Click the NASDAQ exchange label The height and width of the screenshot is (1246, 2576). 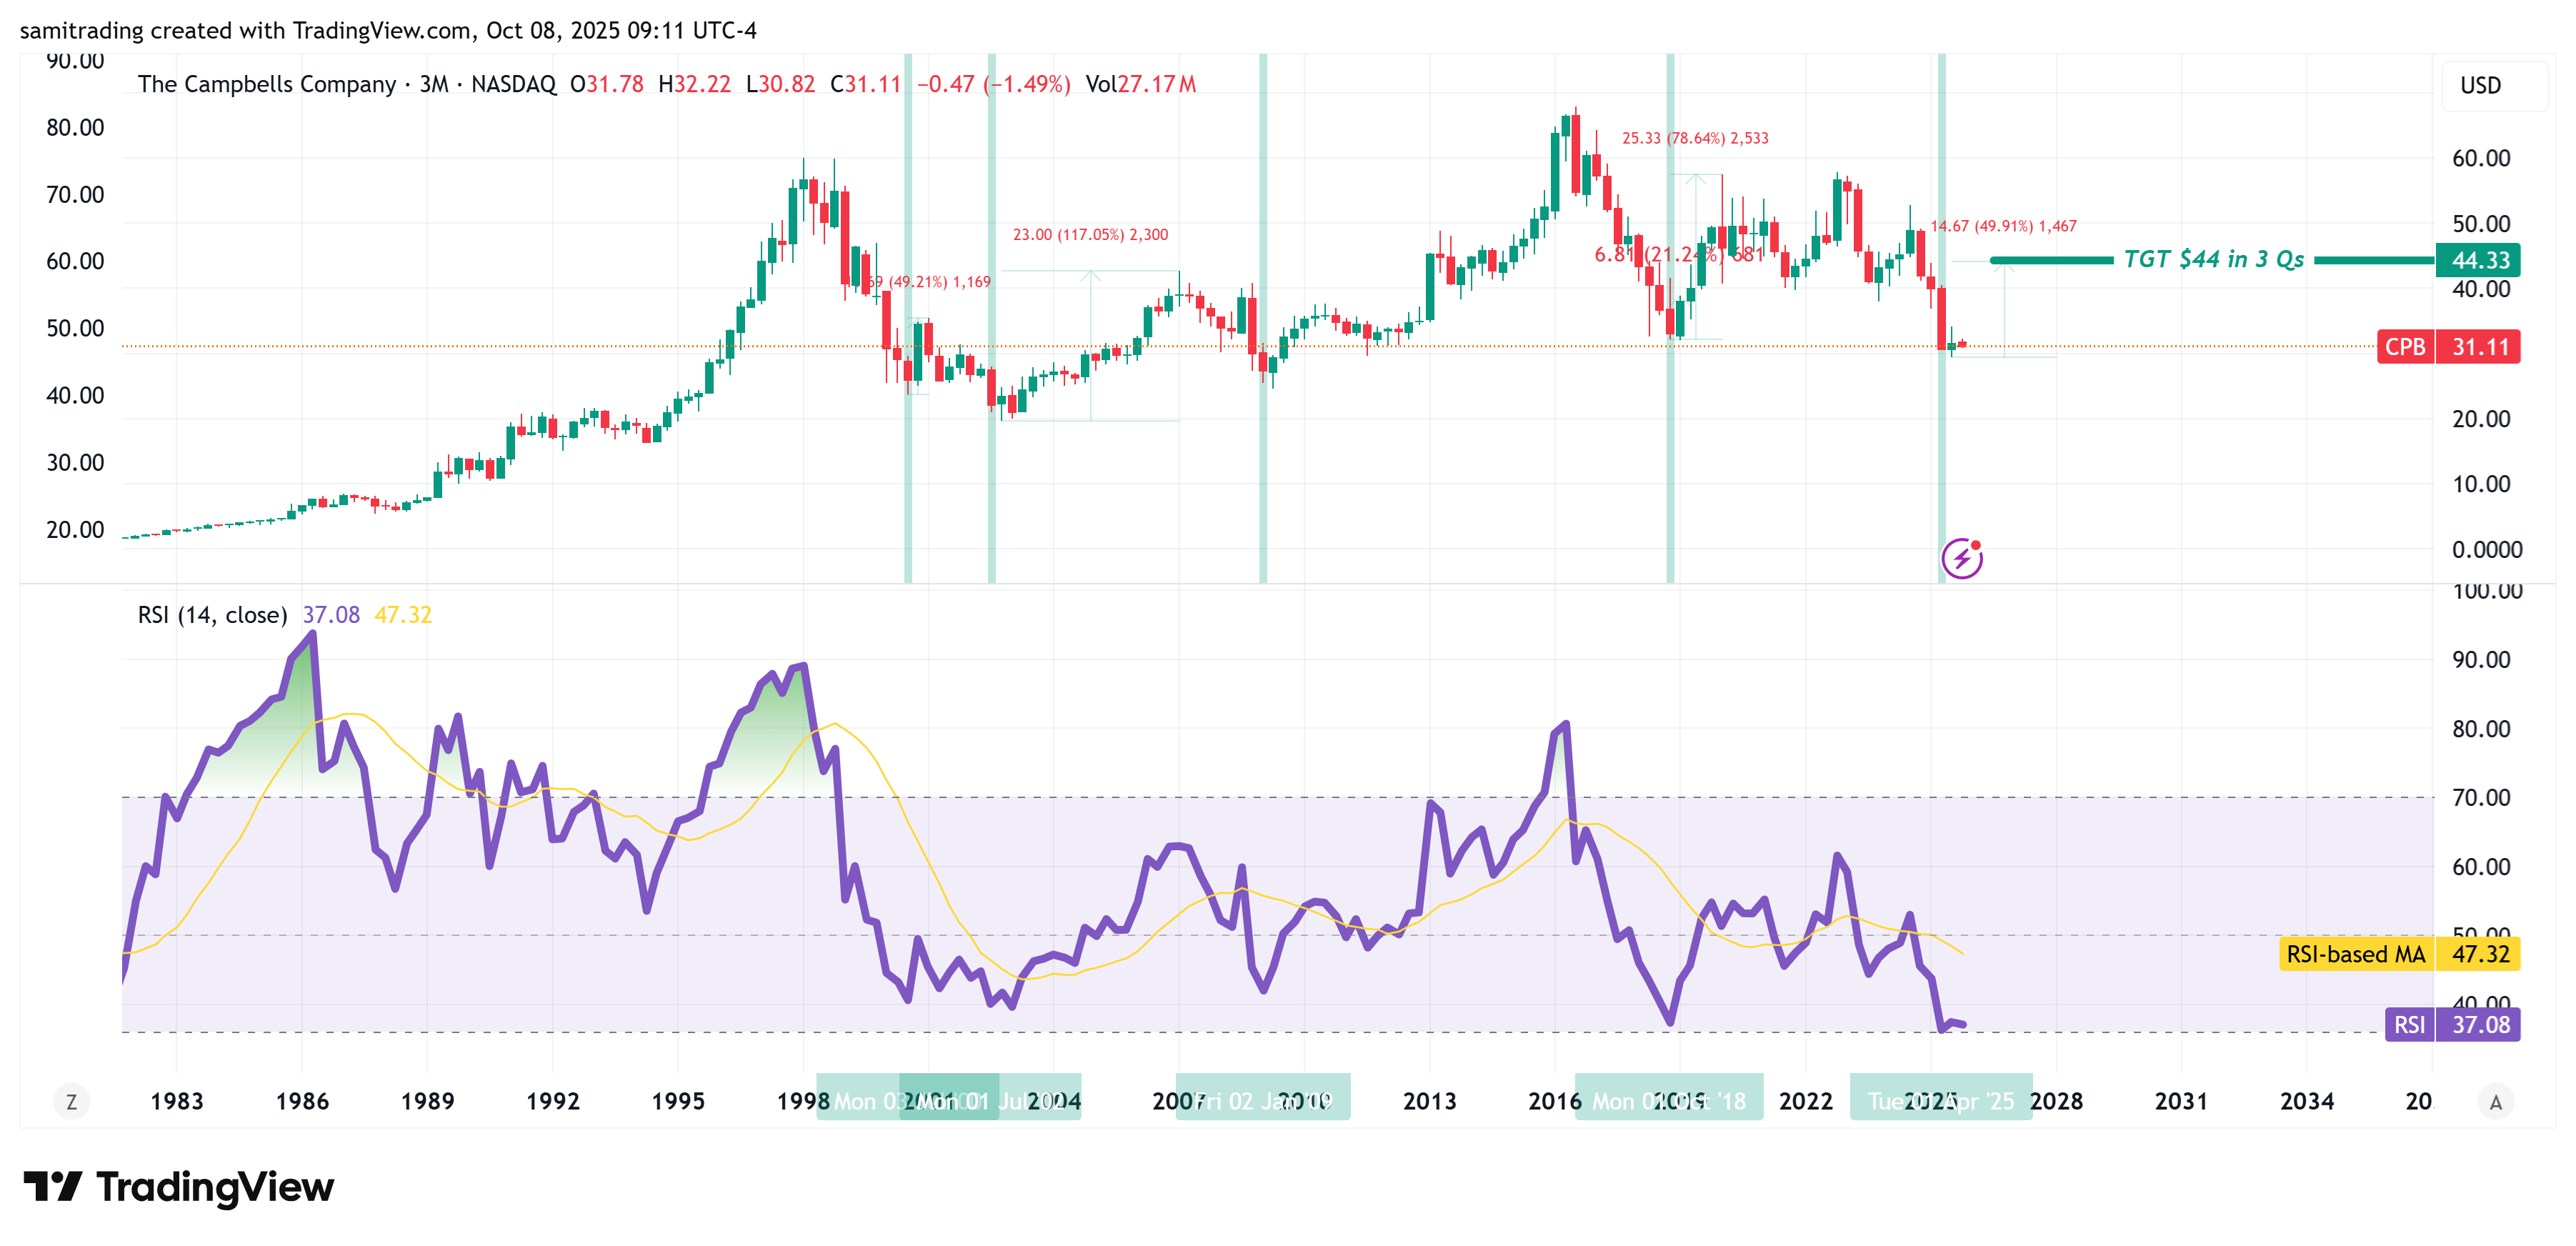513,84
